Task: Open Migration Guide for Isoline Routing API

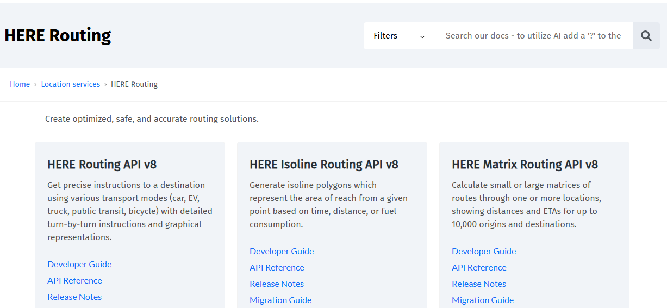Action: 280,300
